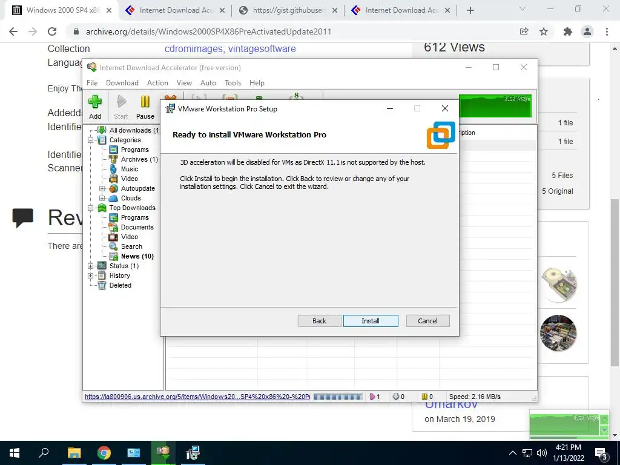Open the Auto menu

[208, 82]
